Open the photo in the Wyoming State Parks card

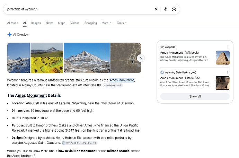coord(222,83)
